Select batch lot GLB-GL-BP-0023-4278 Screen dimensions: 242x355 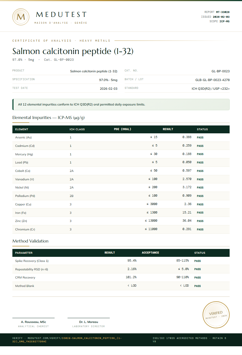[212, 80]
